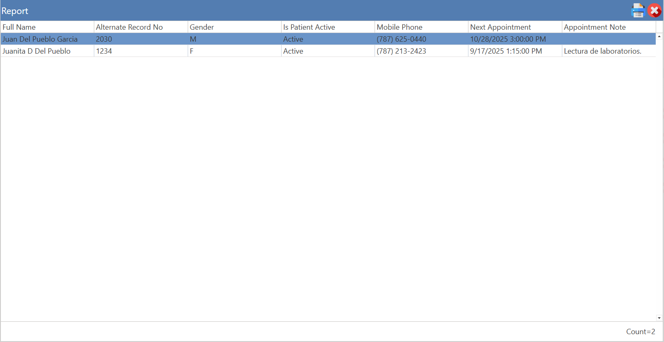Click the scrollbar down arrow
Viewport: 664px width, 342px height.
pos(659,318)
